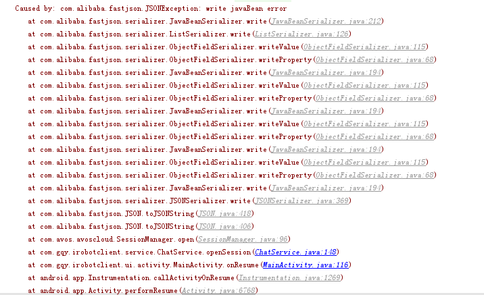Click ListSerializer.java:126 stack link

pyautogui.click(x=301, y=34)
